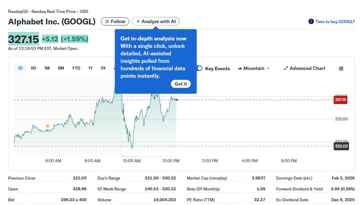Switch to the 5D time range tab
Image resolution: width=363 pixels, height=205 pixels.
coord(33,68)
